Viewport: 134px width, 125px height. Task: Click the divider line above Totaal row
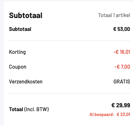(70, 93)
